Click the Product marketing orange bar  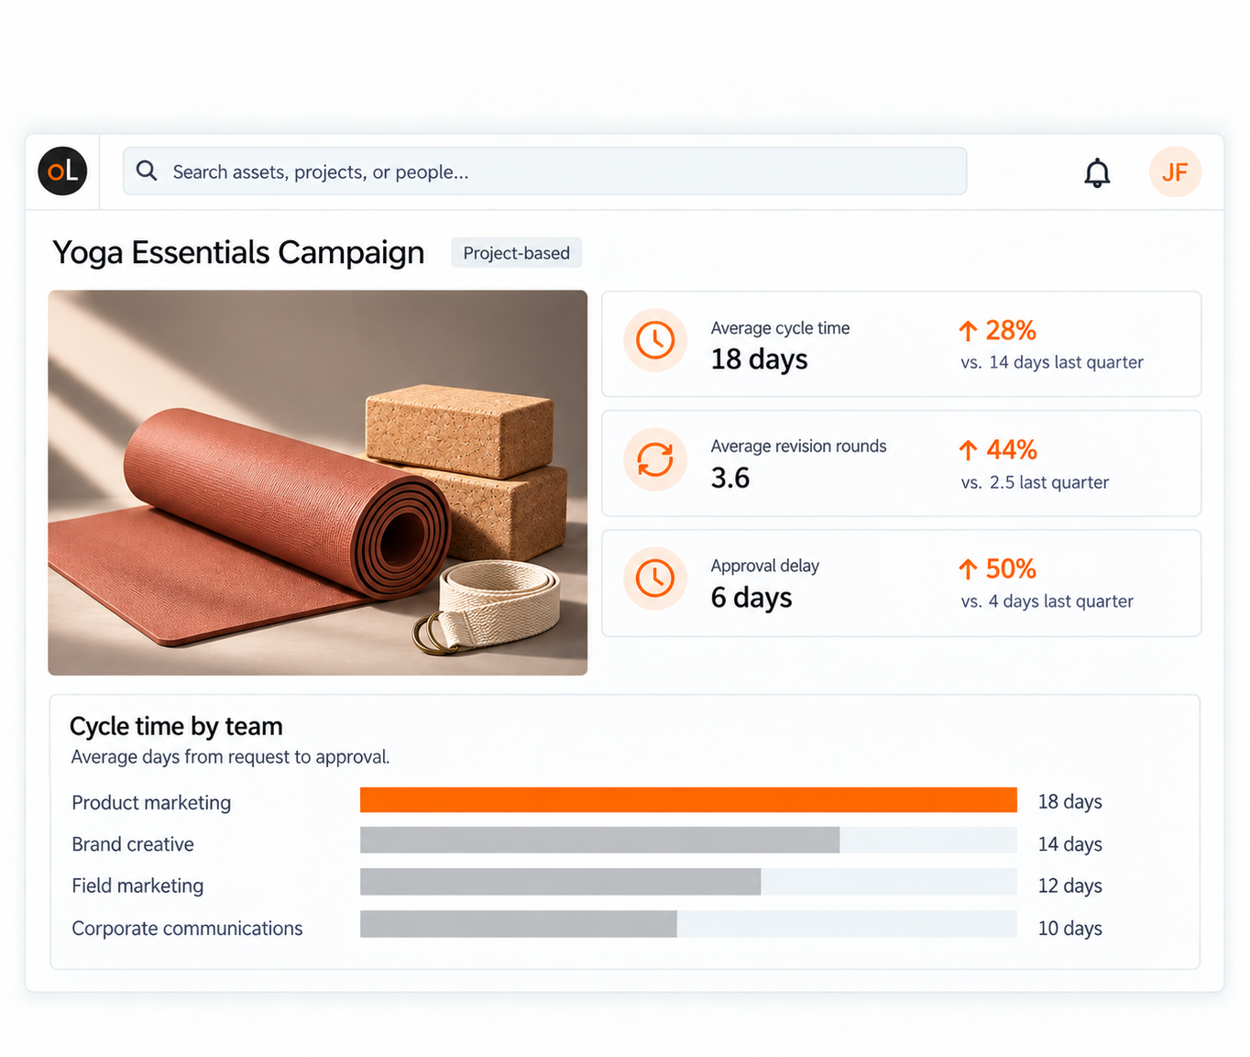688,799
